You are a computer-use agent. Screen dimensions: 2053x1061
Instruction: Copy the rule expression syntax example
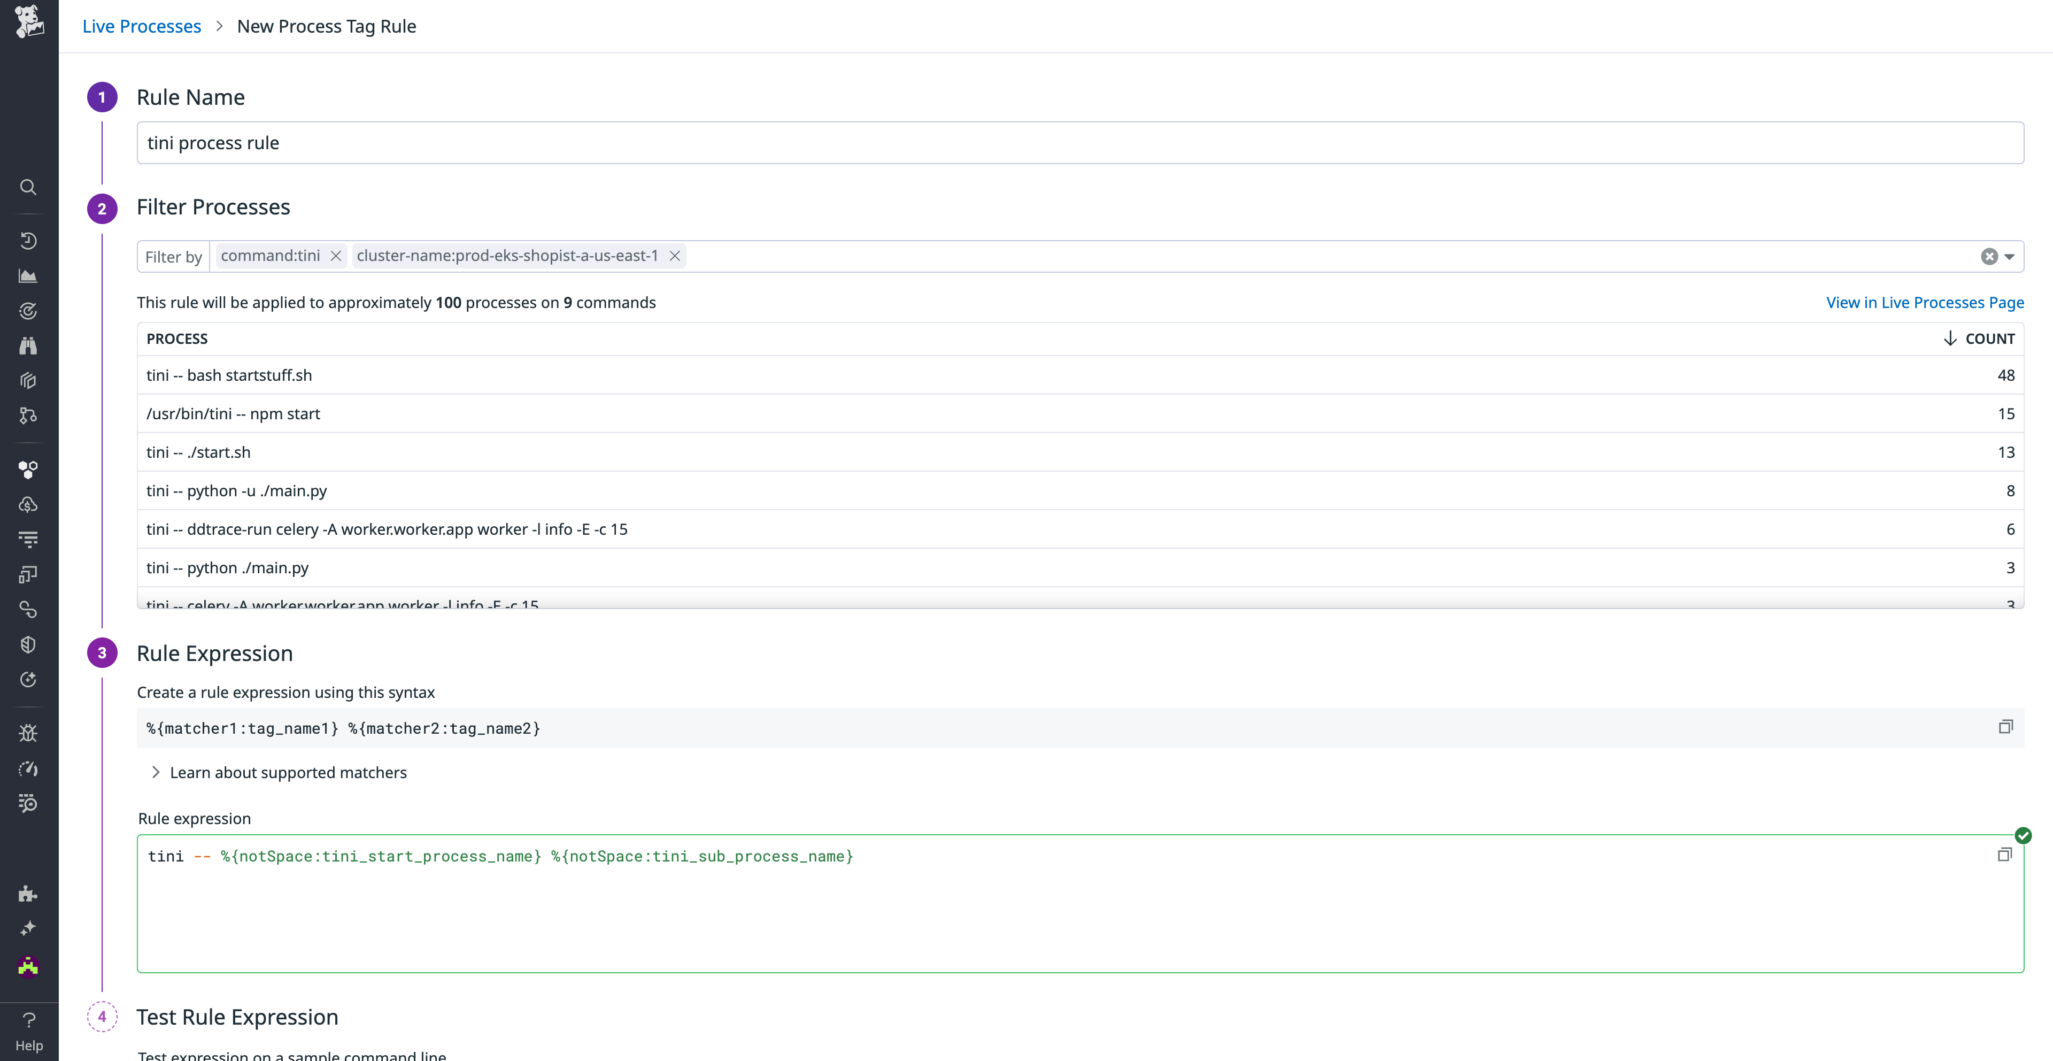2005,726
